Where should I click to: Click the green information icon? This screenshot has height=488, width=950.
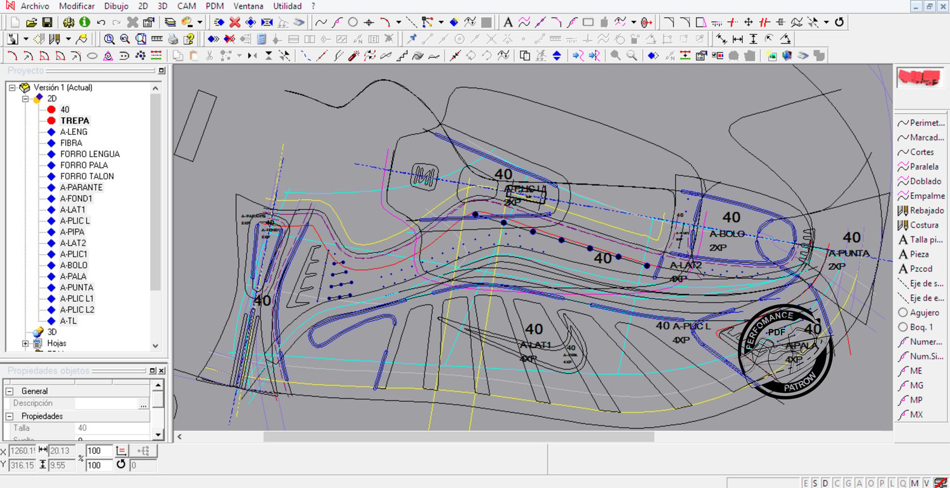pos(84,22)
